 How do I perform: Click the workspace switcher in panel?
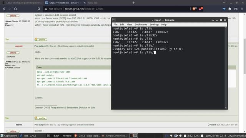pyautogui.click(x=134, y=135)
